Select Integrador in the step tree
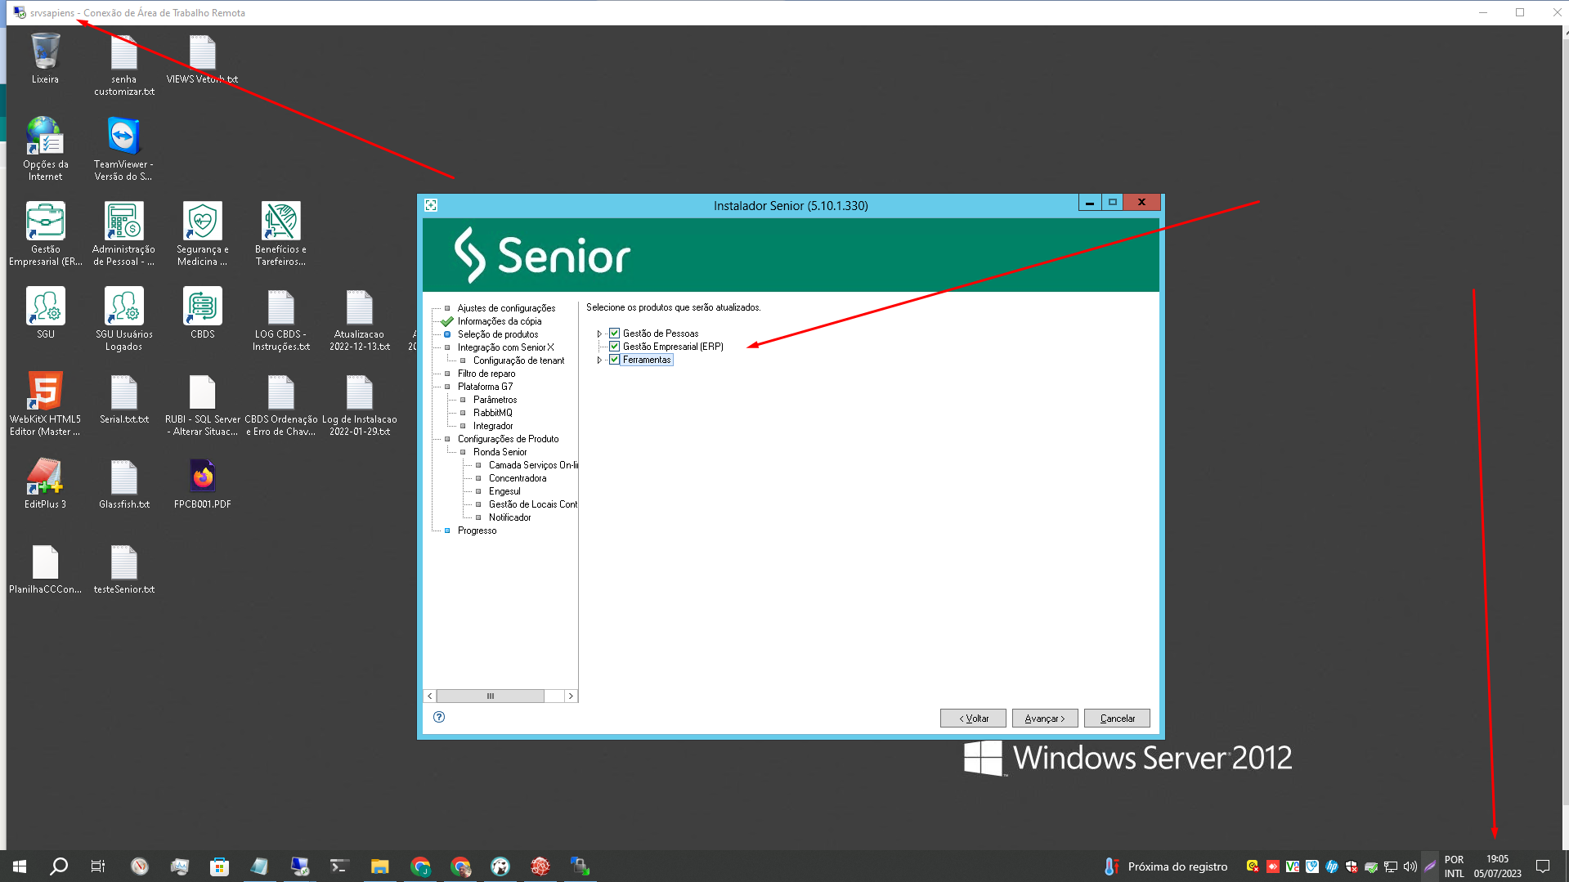Image resolution: width=1569 pixels, height=882 pixels. [x=493, y=426]
